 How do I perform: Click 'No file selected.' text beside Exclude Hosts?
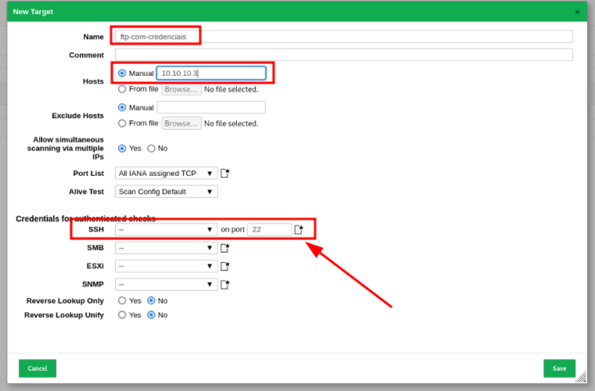(231, 124)
